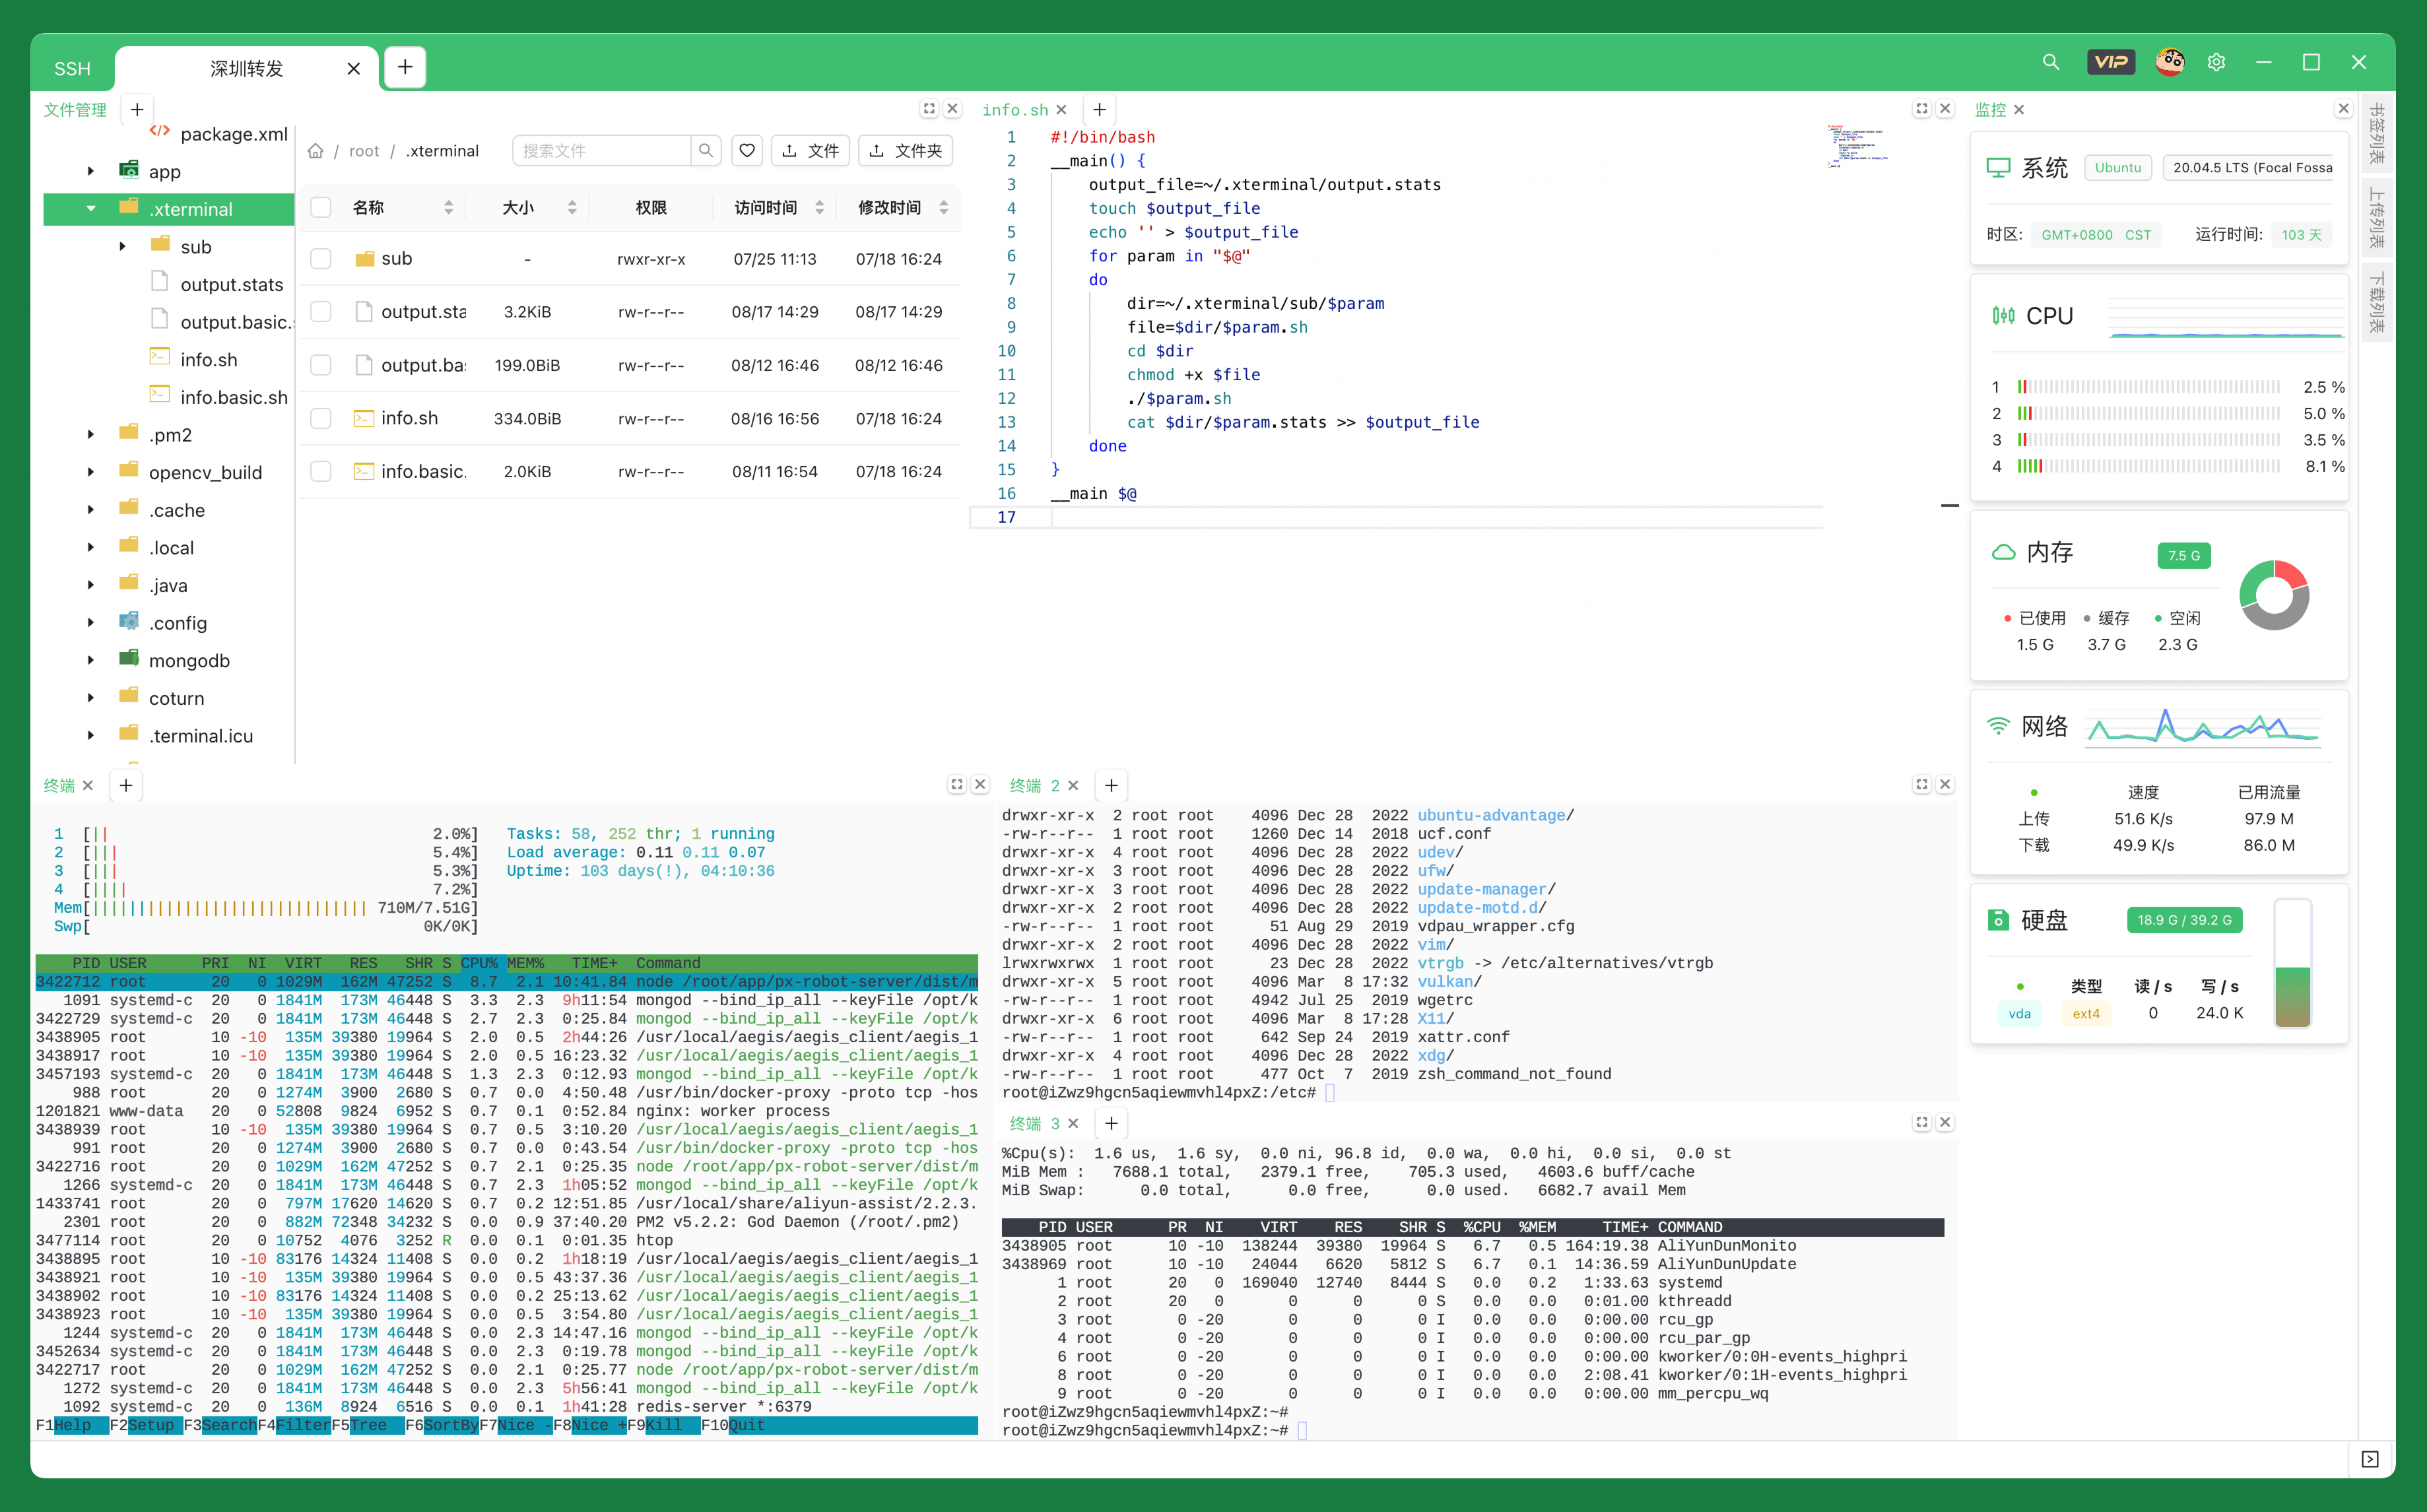Image resolution: width=2427 pixels, height=1512 pixels.
Task: Click the 文件 upload button
Action: pos(810,151)
